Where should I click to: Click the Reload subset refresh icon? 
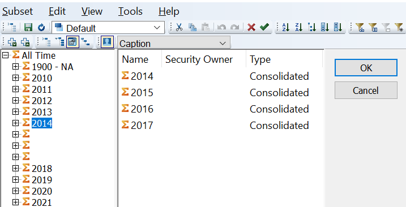pos(41,27)
